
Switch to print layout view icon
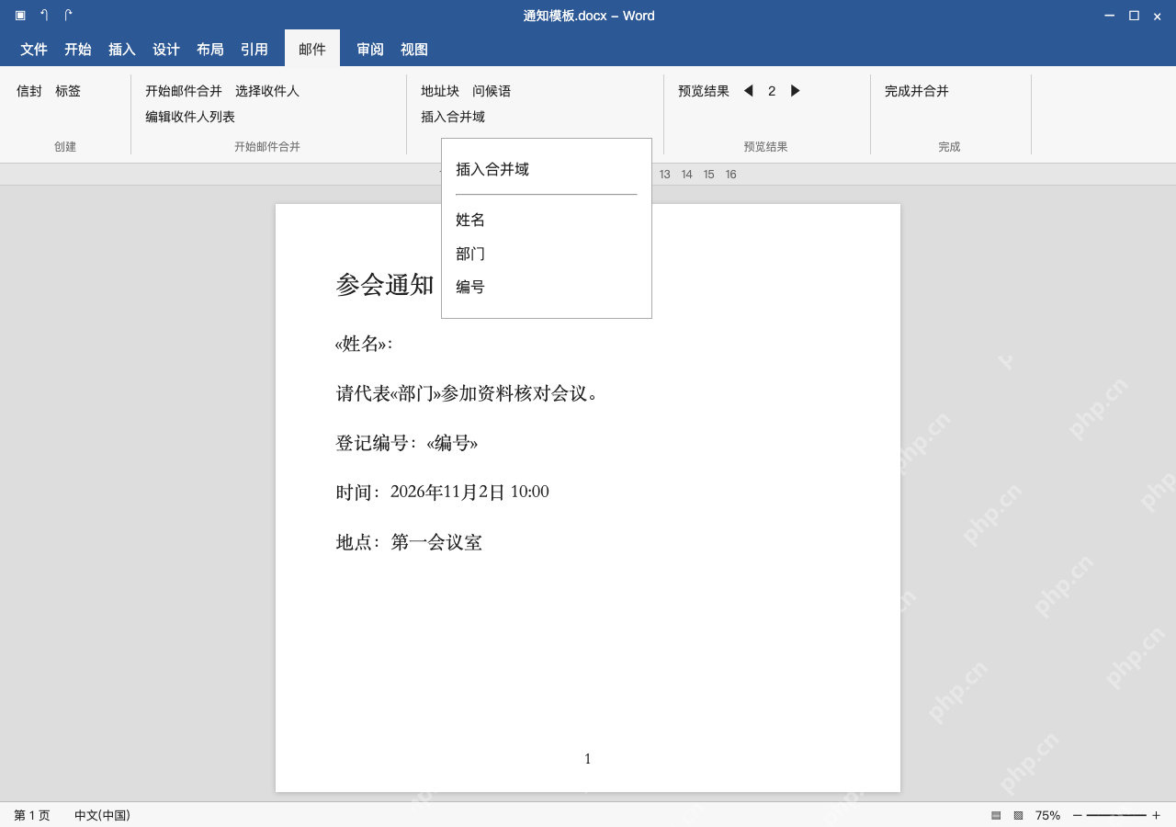[996, 815]
